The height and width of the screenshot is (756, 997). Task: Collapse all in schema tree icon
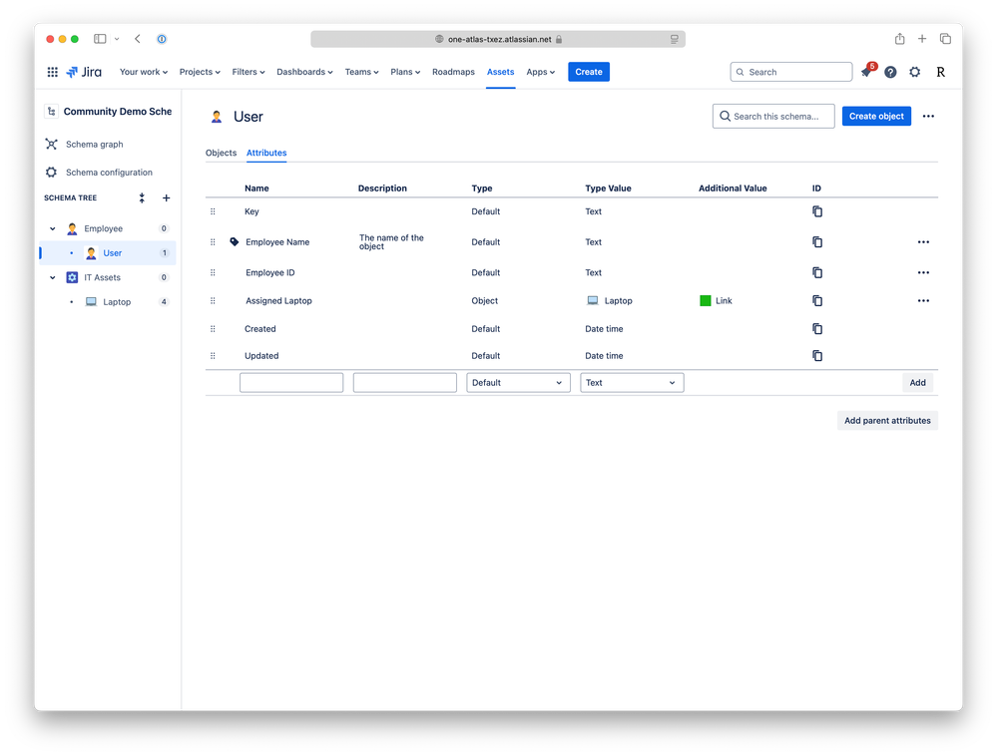pos(142,198)
